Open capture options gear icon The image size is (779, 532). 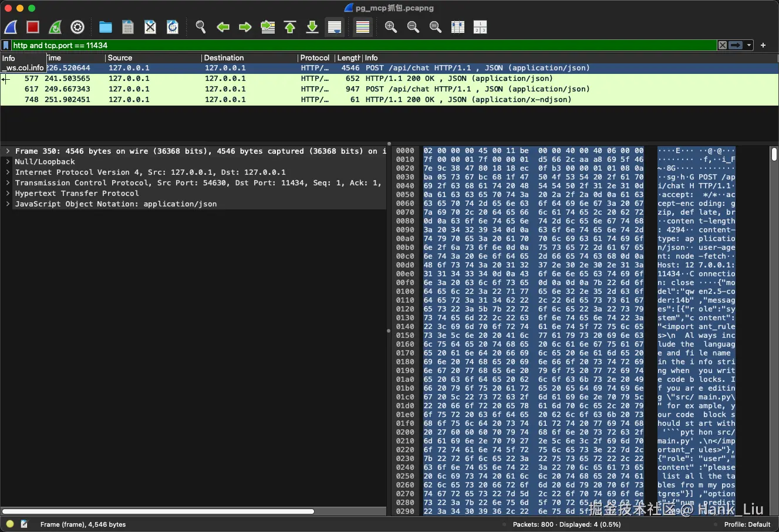point(77,27)
